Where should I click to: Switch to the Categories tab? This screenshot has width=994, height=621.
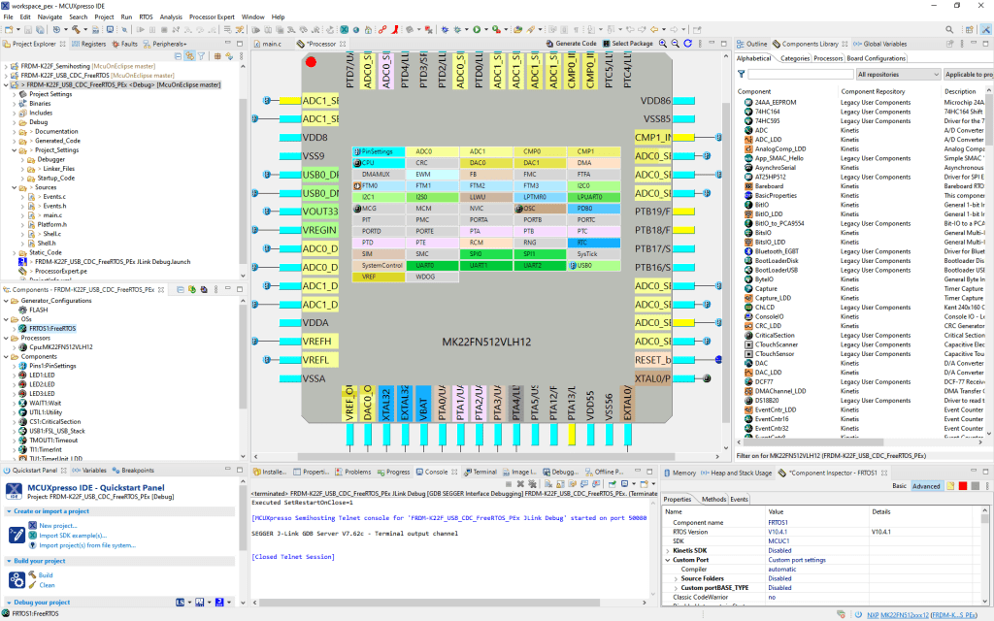(x=795, y=58)
